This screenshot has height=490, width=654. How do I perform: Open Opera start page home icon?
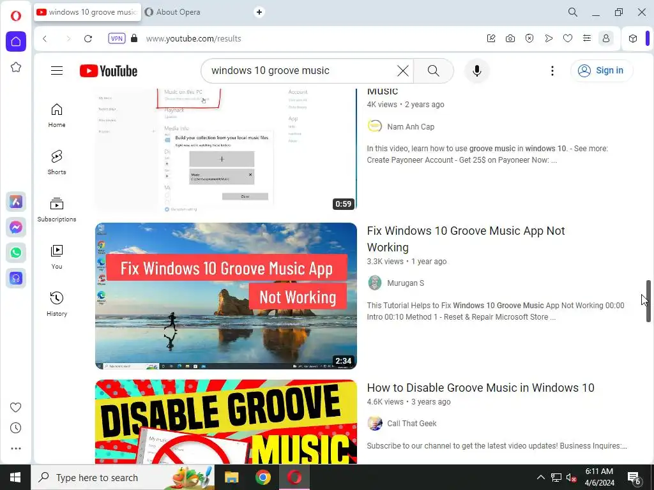point(16,41)
